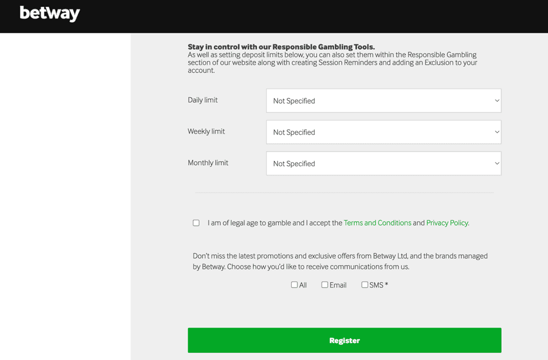Image resolution: width=548 pixels, height=360 pixels.
Task: Click the betway logo in header
Action: point(49,13)
